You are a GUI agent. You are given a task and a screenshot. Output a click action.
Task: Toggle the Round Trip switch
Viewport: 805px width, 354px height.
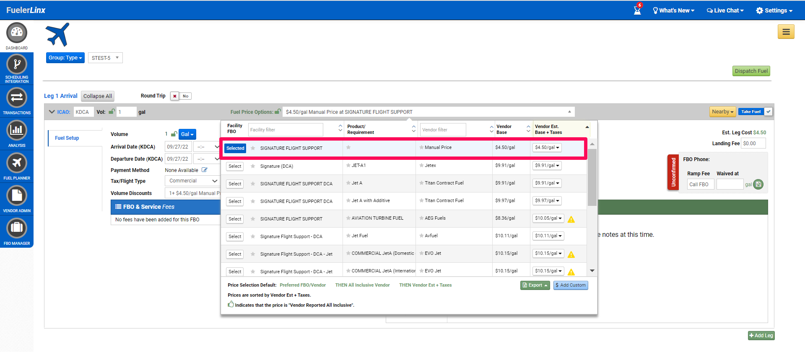181,96
